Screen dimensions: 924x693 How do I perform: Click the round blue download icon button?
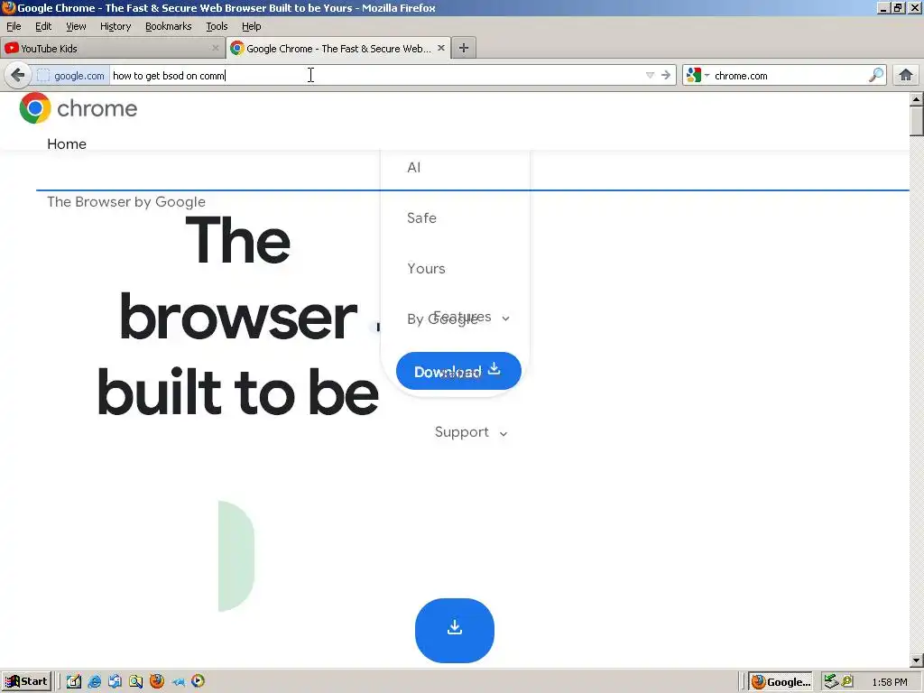pyautogui.click(x=455, y=630)
